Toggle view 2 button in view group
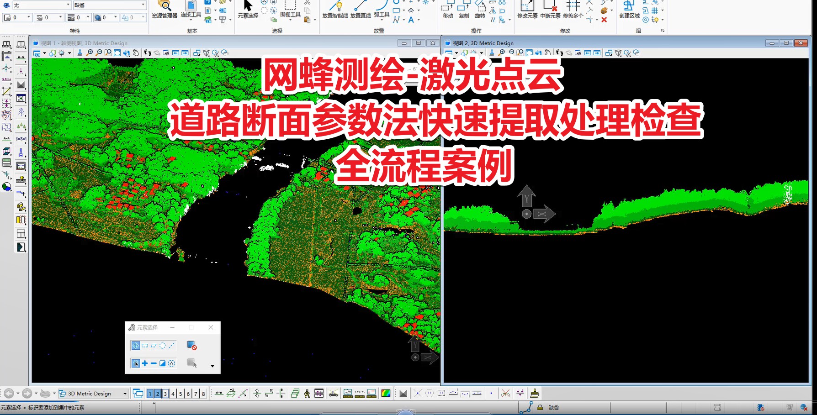Screen dimensions: 817x415 [158, 394]
